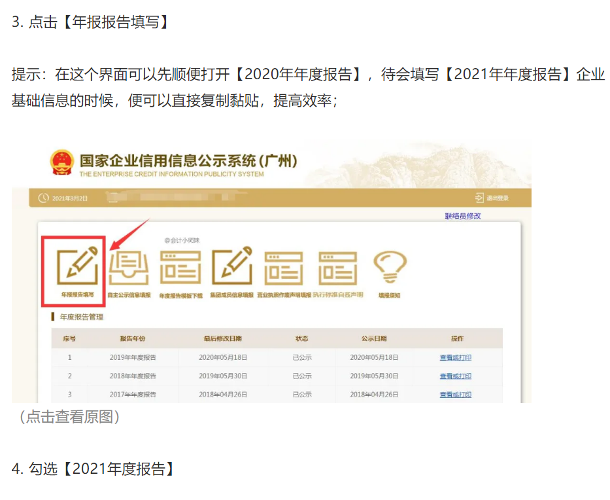The width and height of the screenshot is (610, 500).
Task: Click 2019年05月30日 in 最后修改日期 column
Action: [x=223, y=376]
